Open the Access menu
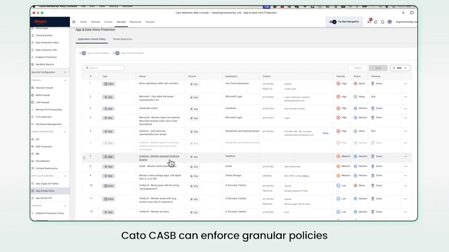 pyautogui.click(x=108, y=22)
